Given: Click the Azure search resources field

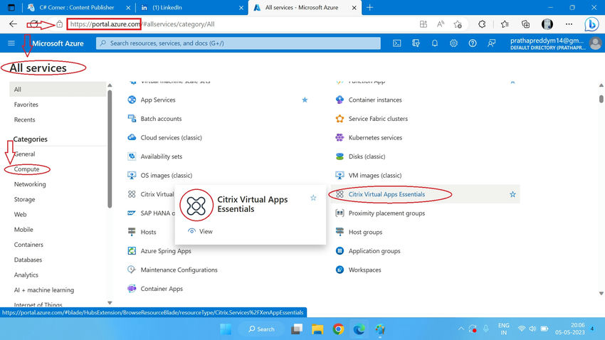Looking at the screenshot, I should [x=238, y=43].
